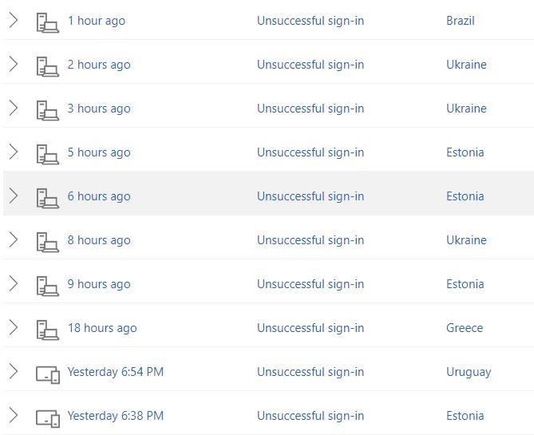Click Unsuccessful sign-in for Yesterday 6:38 PM

[311, 416]
